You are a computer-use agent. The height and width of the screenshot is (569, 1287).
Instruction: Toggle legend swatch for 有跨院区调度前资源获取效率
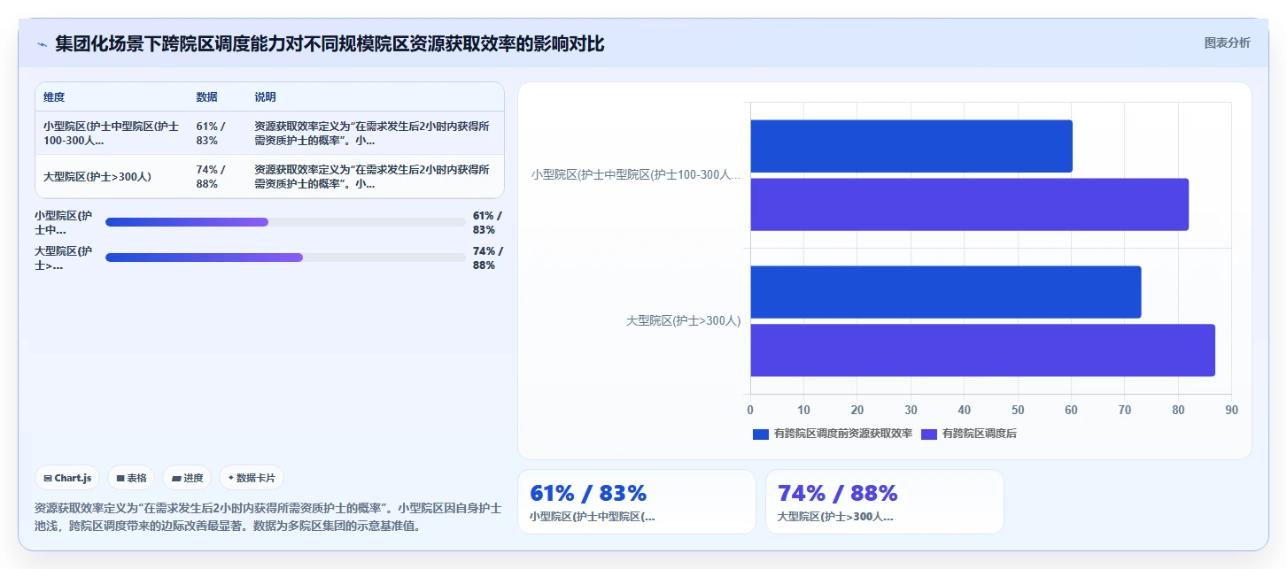pos(761,434)
